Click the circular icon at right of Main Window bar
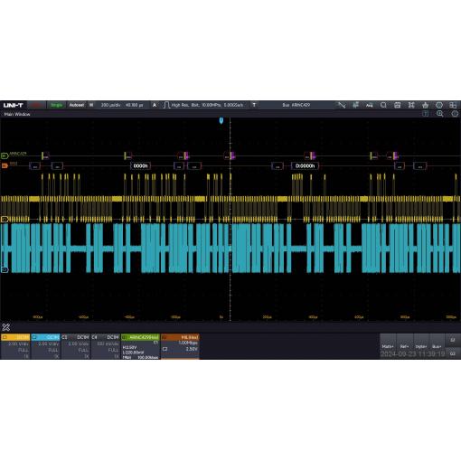 click(455, 114)
